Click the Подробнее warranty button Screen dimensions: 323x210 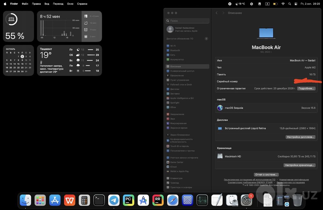306,89
